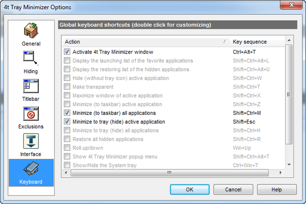The height and width of the screenshot is (204, 306).
Task: Click the Keyboard shortcuts icon
Action: [31, 172]
